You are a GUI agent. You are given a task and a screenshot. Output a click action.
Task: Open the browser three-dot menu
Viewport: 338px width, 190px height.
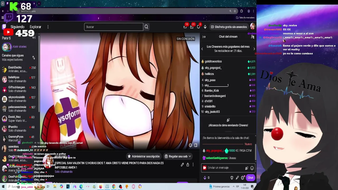point(253,11)
